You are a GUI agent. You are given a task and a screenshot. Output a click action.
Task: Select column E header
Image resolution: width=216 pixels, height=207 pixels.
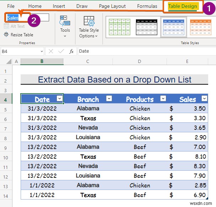(187, 62)
